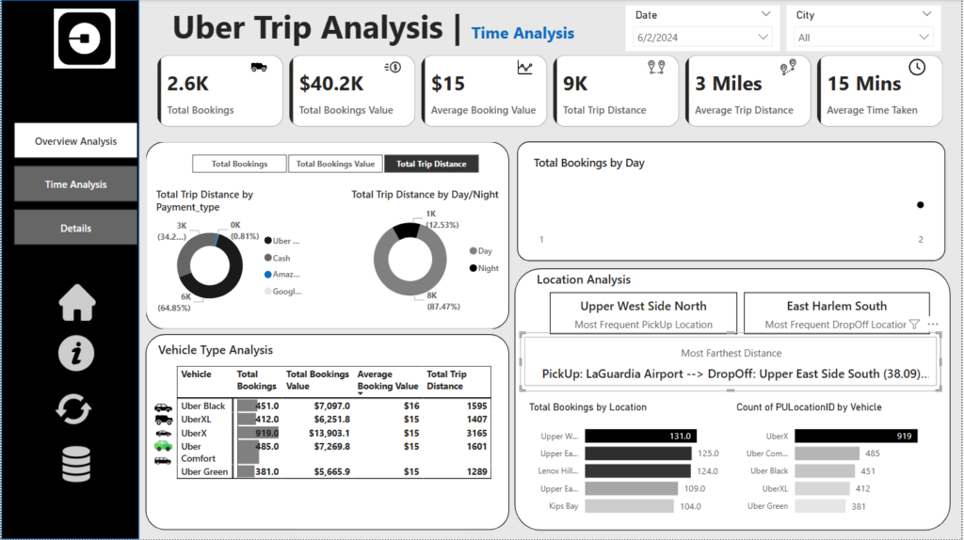Click the Uber logo at top left

pos(86,39)
